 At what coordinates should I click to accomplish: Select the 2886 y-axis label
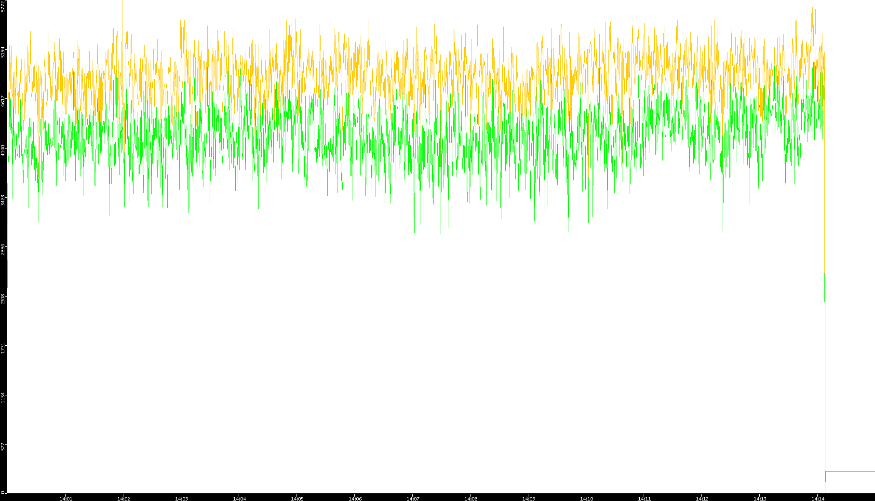pyautogui.click(x=3, y=249)
